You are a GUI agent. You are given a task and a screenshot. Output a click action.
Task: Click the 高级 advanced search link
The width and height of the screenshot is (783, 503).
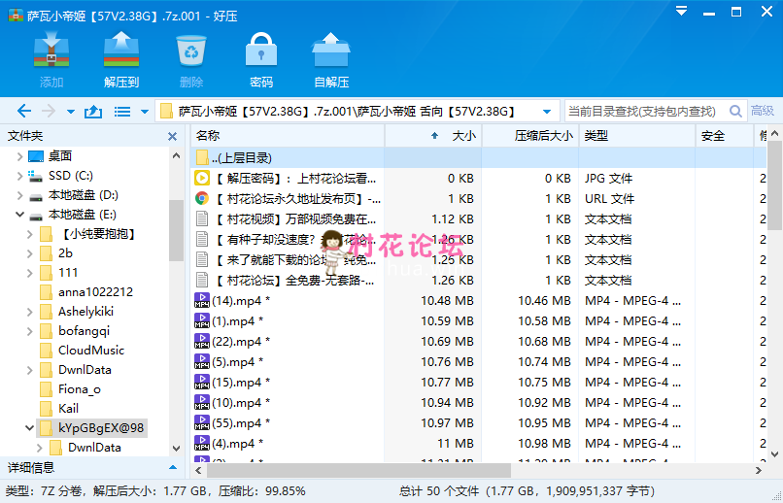click(763, 111)
